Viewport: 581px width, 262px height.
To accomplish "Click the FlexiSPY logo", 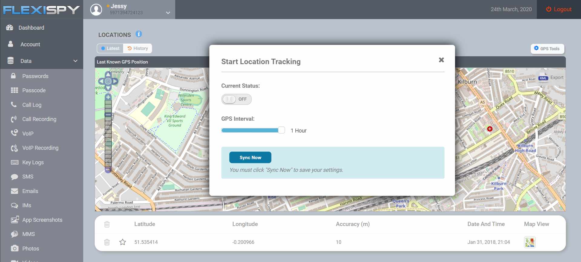I will click(41, 10).
